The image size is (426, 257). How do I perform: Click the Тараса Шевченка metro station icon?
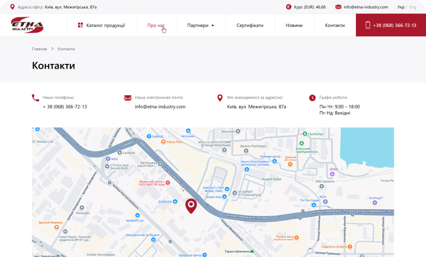252,251
